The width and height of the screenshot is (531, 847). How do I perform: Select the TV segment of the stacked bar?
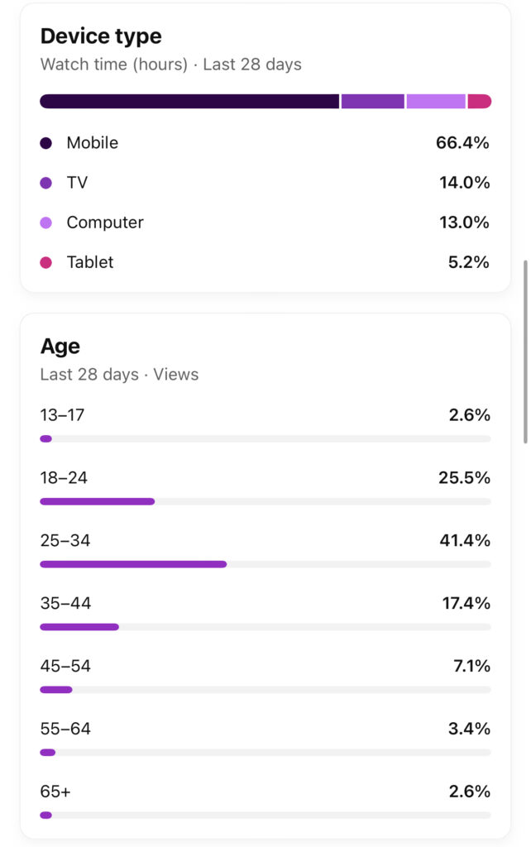[x=372, y=101]
